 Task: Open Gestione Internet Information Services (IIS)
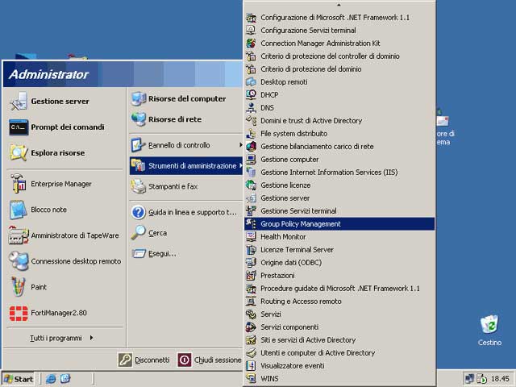pyautogui.click(x=339, y=172)
